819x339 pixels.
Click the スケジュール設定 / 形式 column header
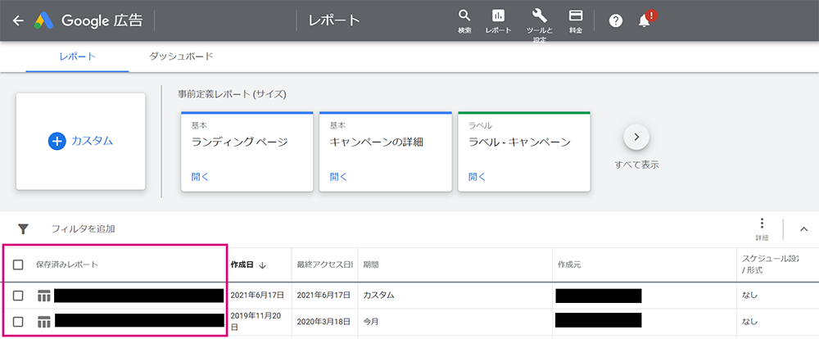point(771,264)
